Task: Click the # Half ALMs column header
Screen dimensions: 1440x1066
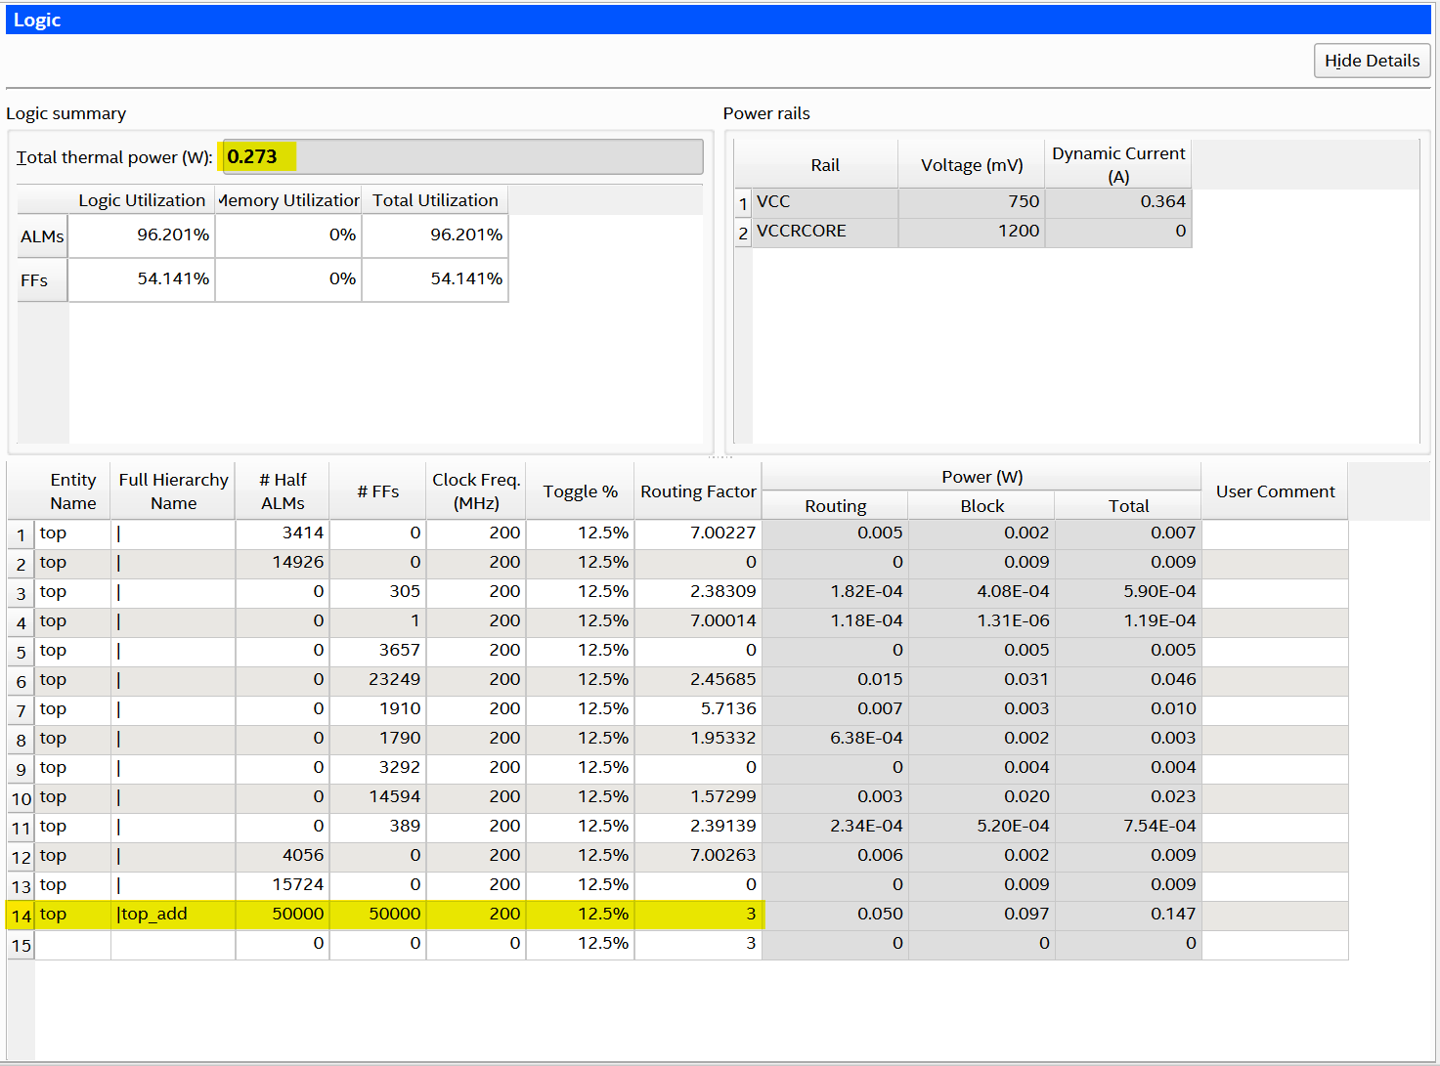Action: (x=283, y=491)
